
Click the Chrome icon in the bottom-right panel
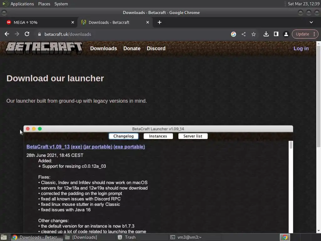(285, 237)
